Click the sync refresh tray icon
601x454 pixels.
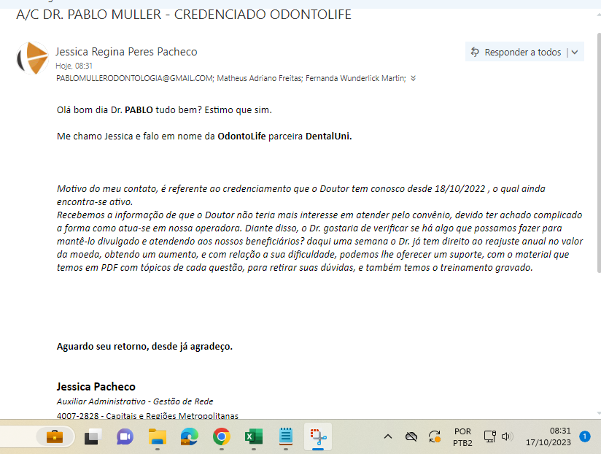(435, 436)
